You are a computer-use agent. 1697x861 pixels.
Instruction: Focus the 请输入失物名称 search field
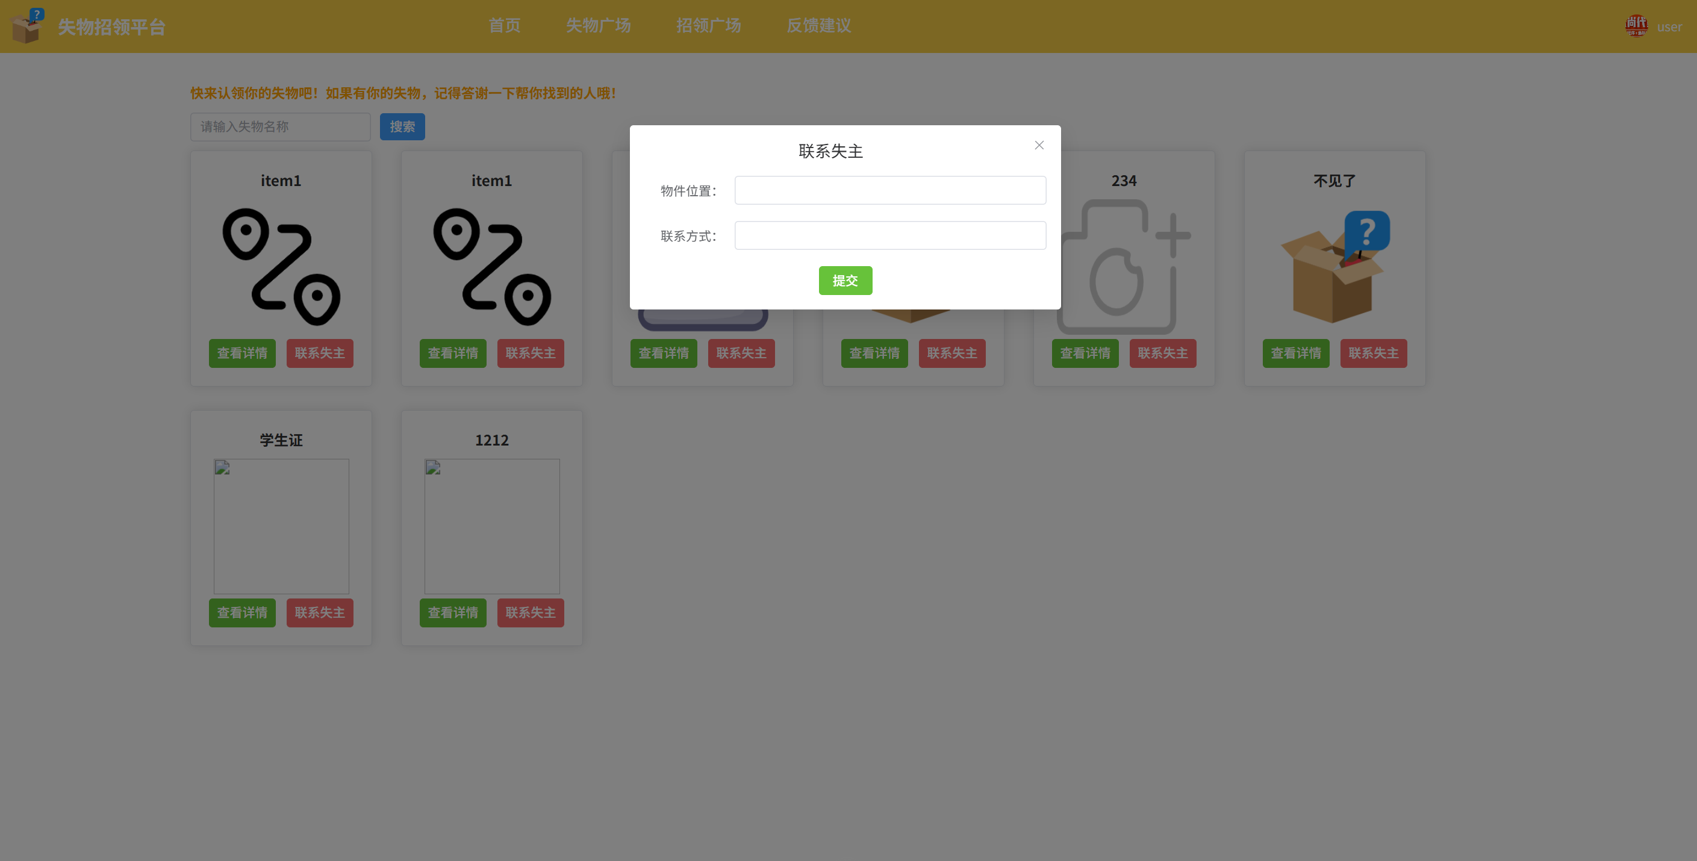click(x=281, y=126)
